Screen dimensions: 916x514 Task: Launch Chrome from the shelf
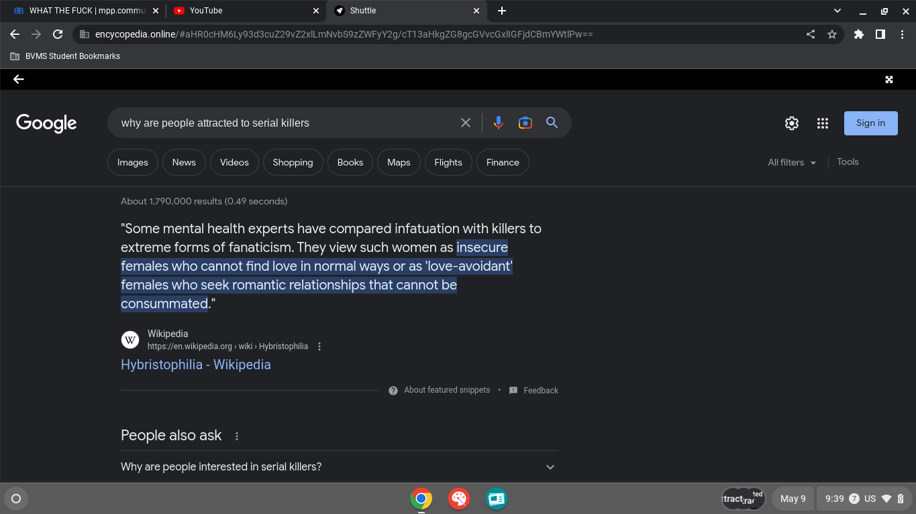coord(421,499)
